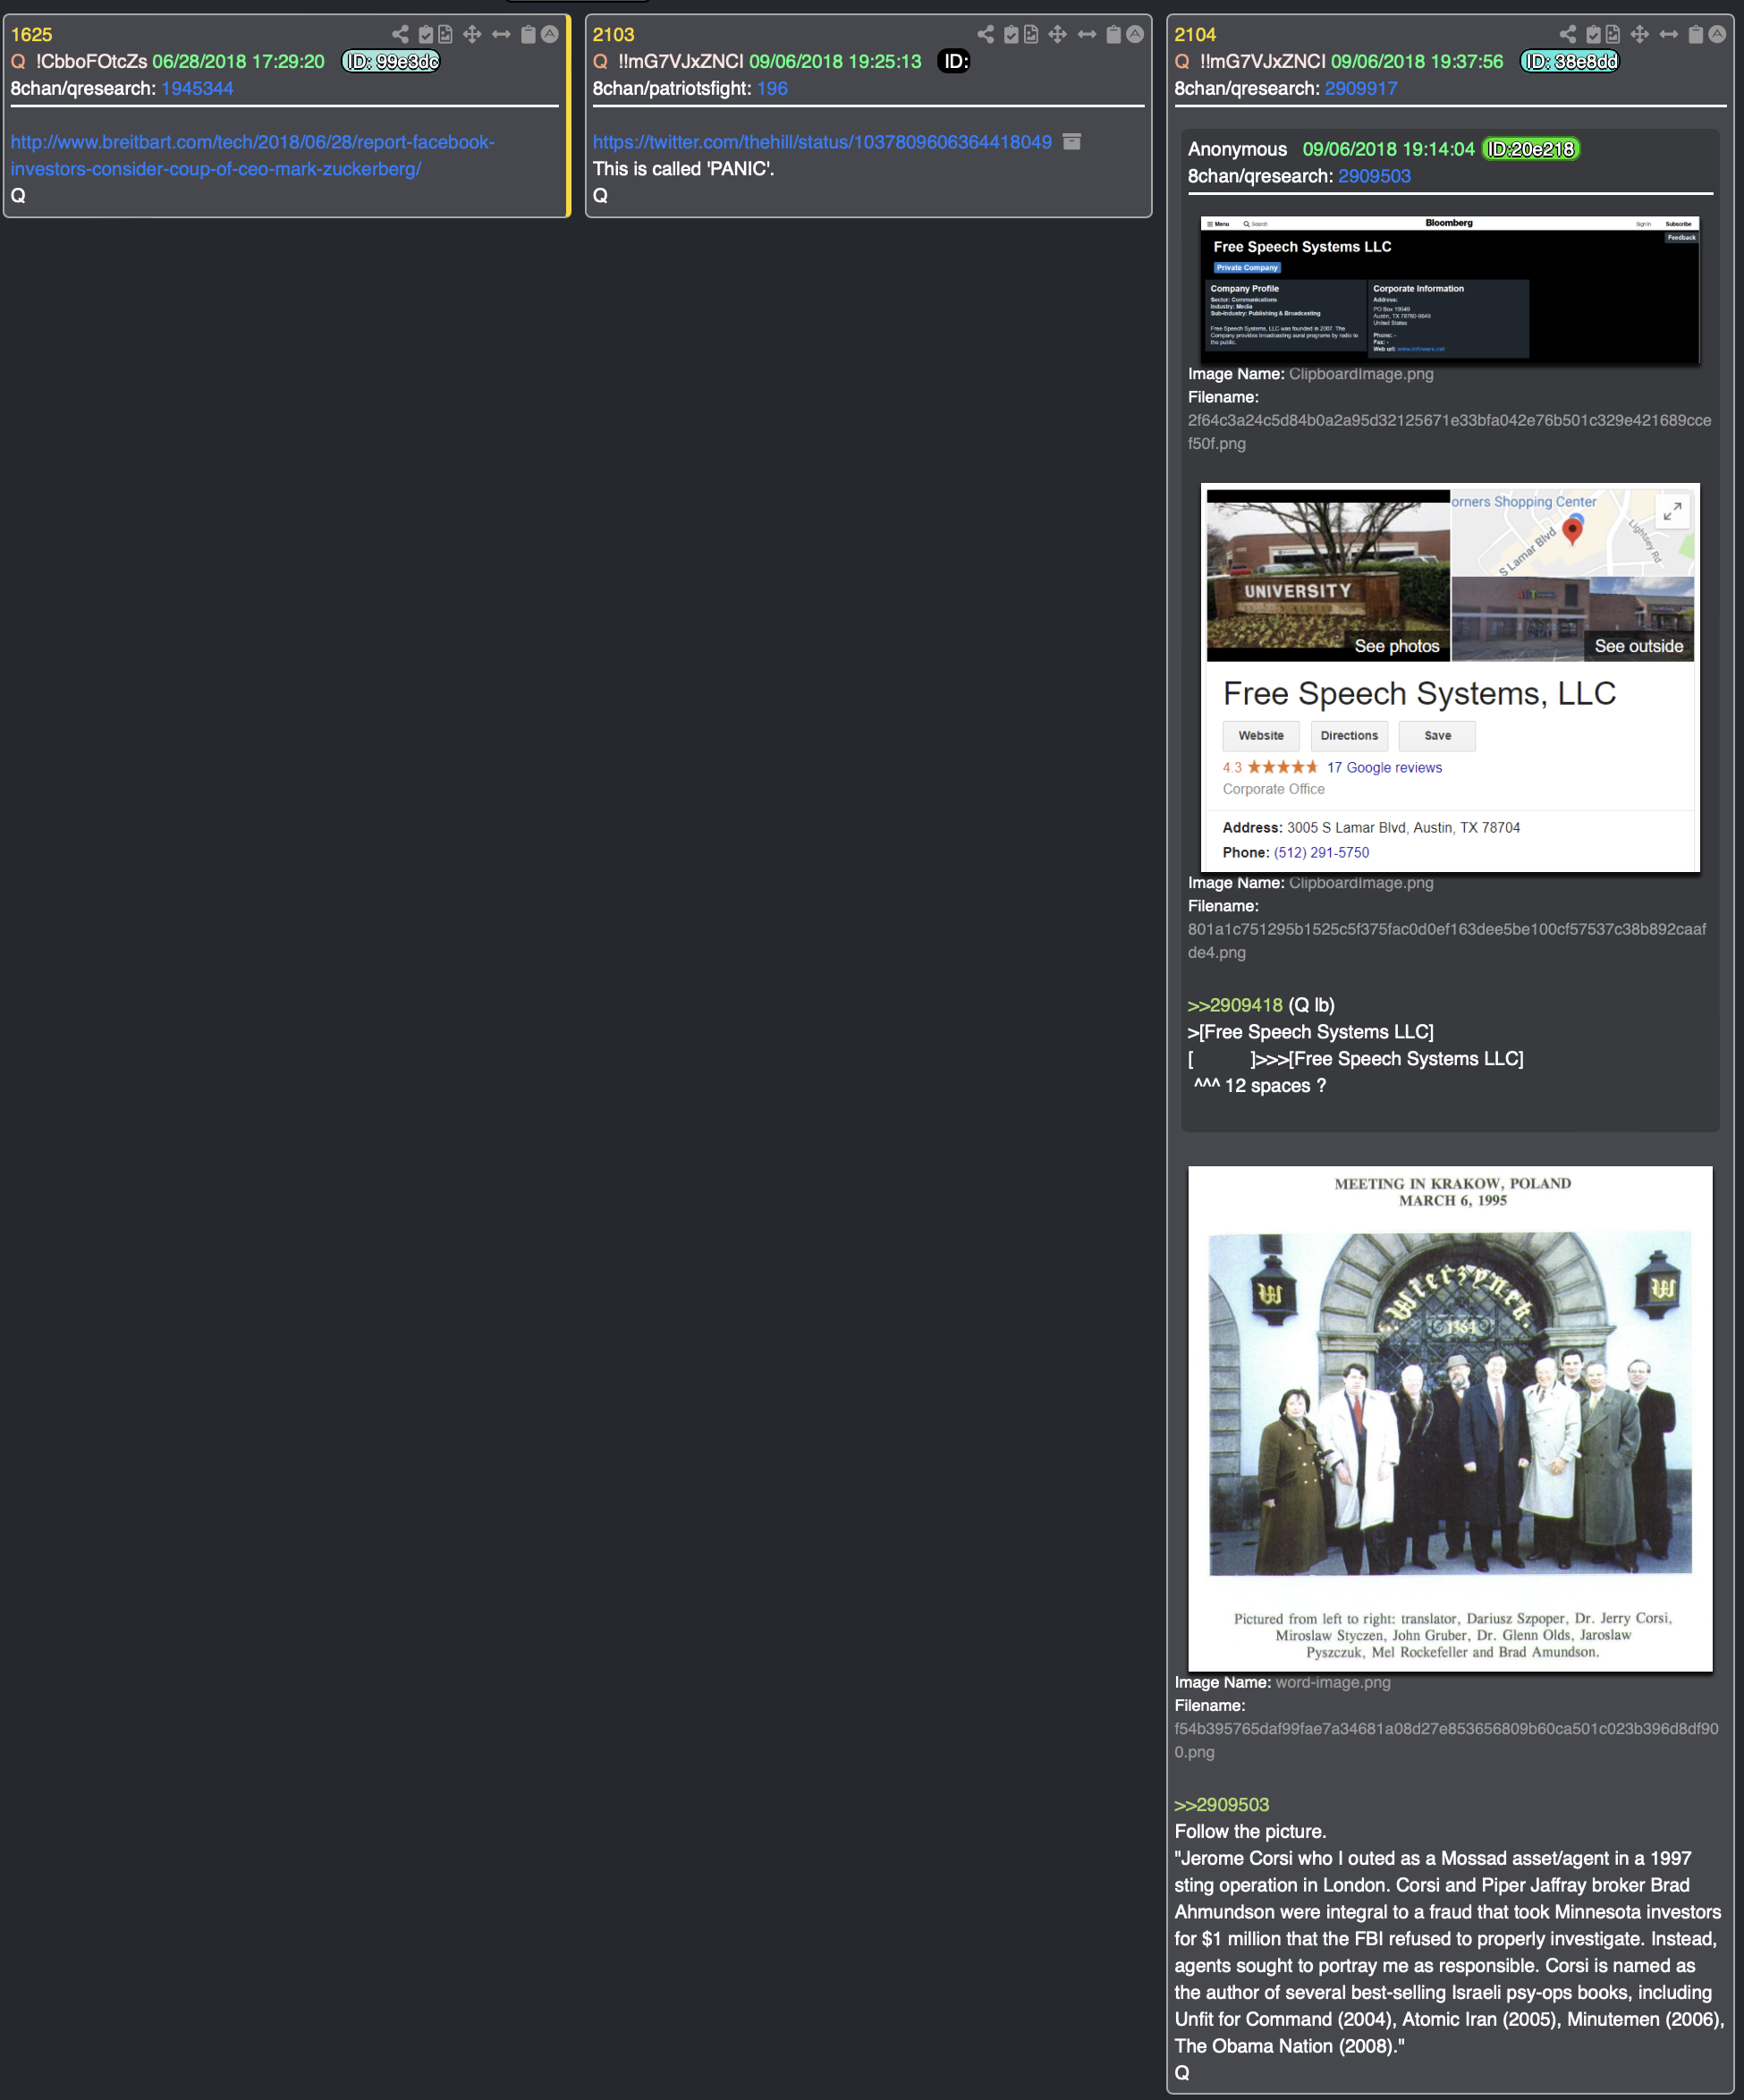
Task: Click the timestamp 09/06/2018 19:37:56
Action: click(1417, 61)
